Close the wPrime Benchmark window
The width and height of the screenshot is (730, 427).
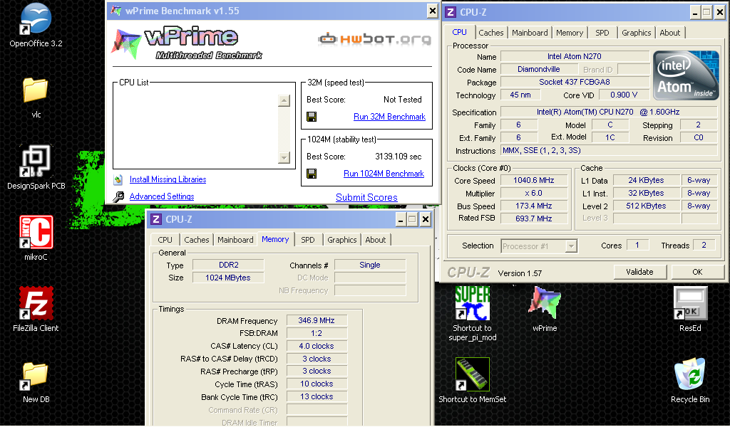point(433,11)
